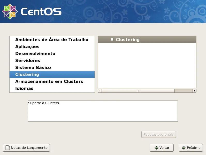Enable the Clustering package group checkbox

point(112,40)
